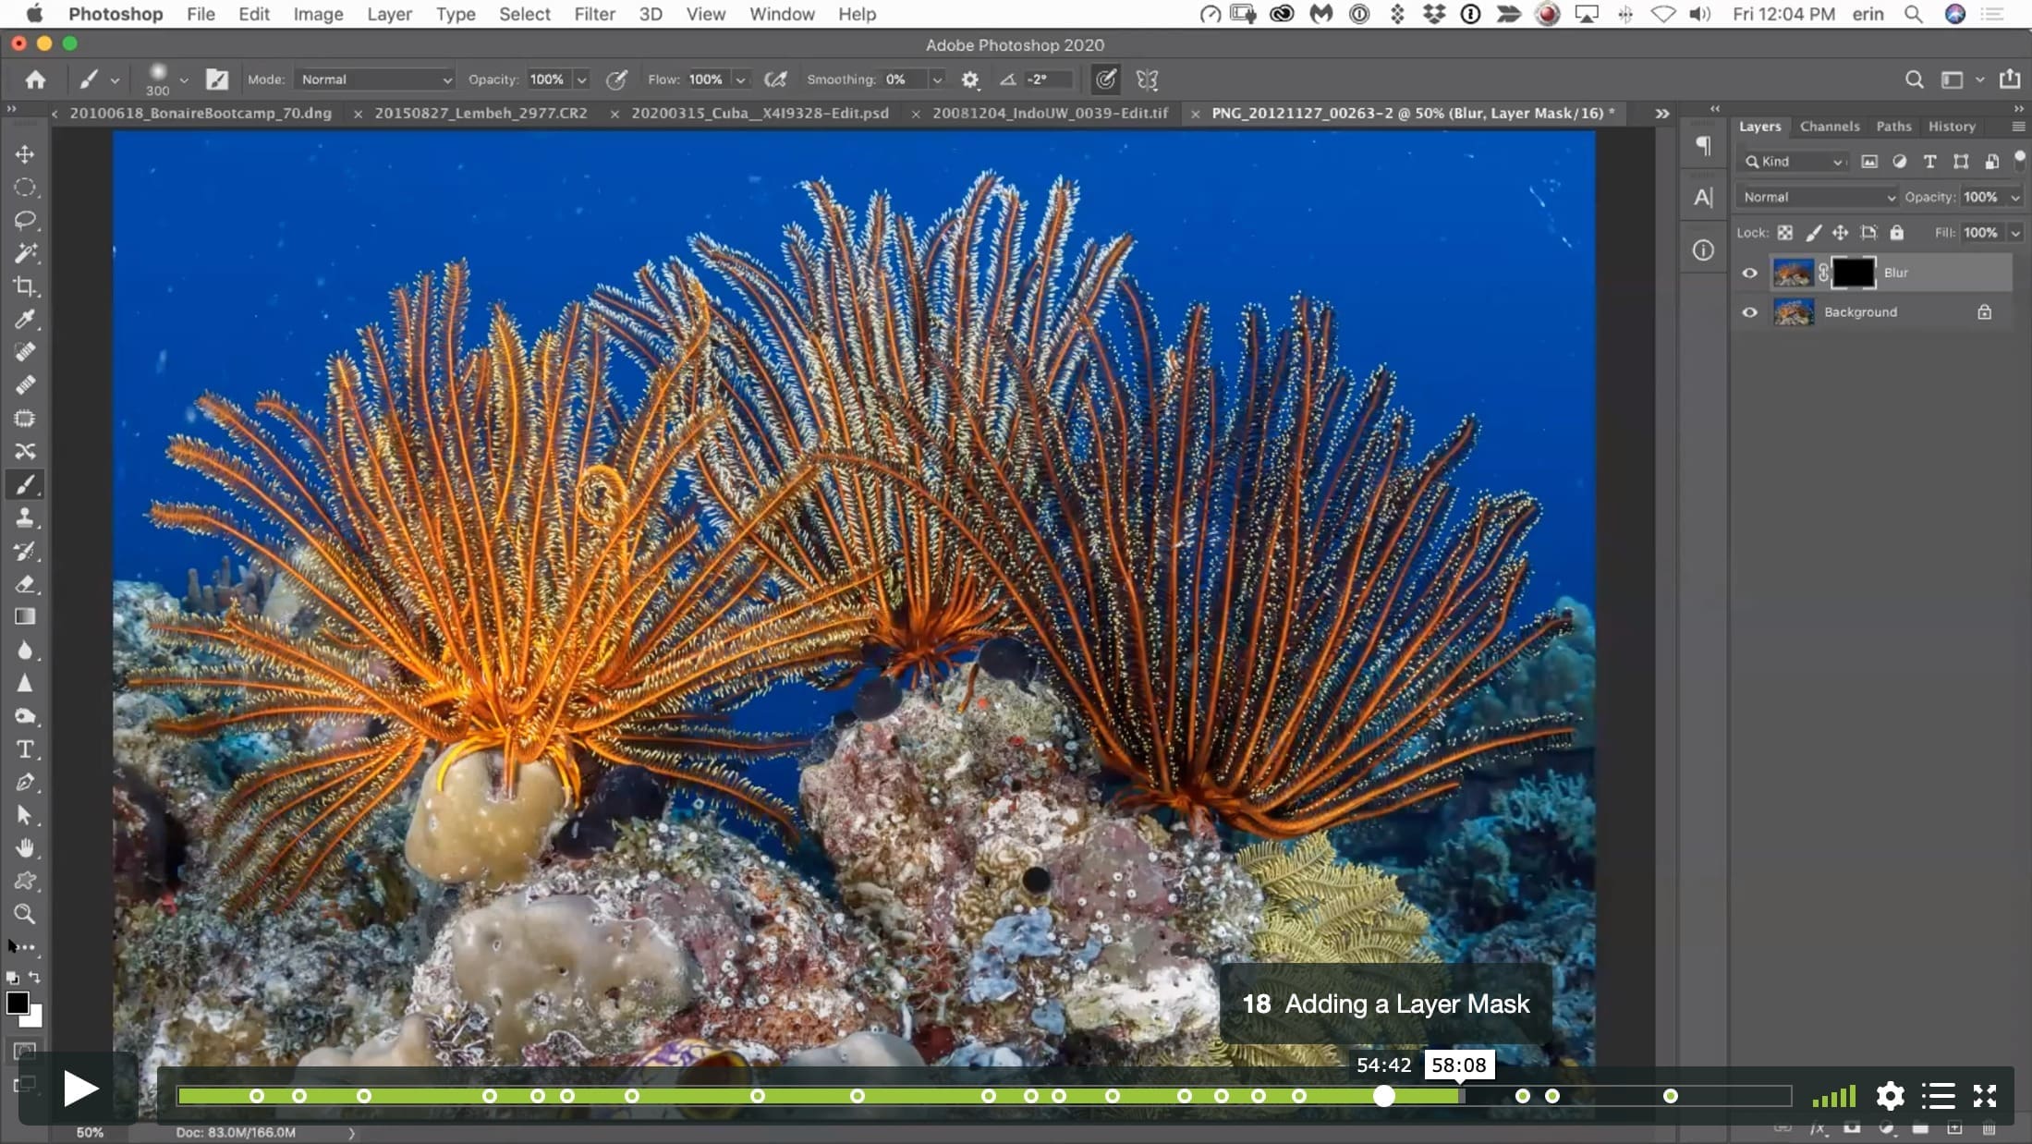Open the Filter menu
Viewport: 2032px width, 1144px height.
click(x=594, y=14)
